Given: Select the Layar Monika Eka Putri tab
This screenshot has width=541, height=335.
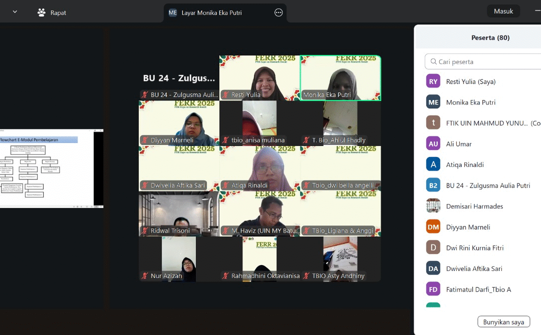Looking at the screenshot, I should click(x=211, y=12).
